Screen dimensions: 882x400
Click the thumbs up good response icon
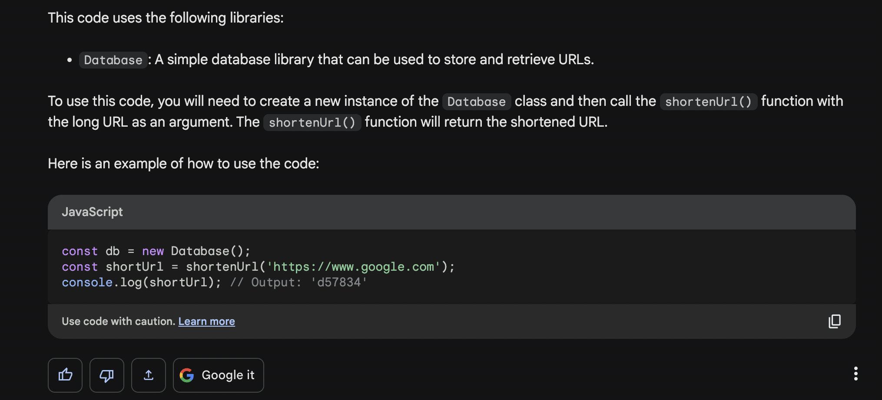click(x=65, y=375)
